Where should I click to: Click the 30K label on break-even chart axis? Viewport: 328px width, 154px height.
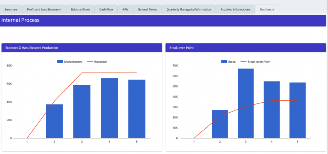coord(175,107)
